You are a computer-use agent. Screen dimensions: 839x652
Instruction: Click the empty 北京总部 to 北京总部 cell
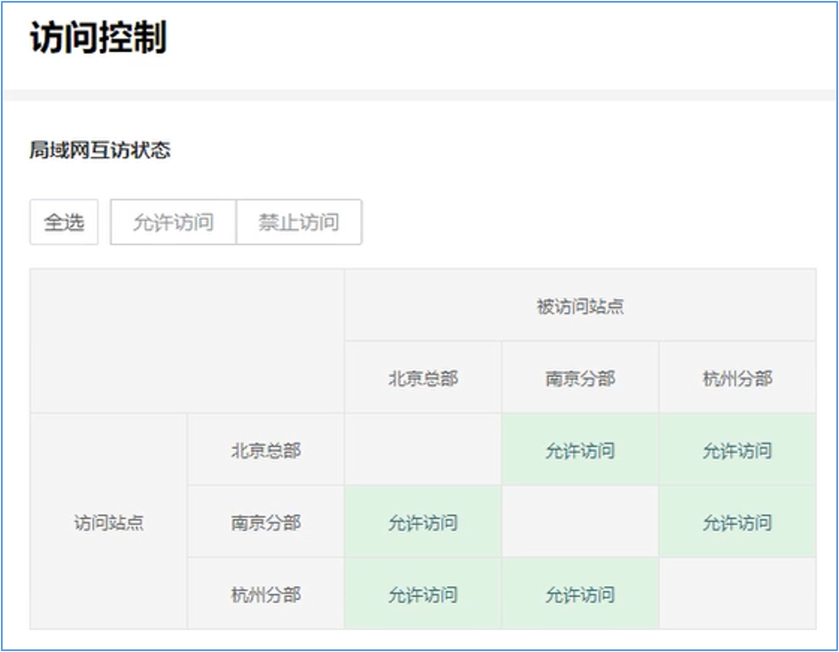[423, 451]
